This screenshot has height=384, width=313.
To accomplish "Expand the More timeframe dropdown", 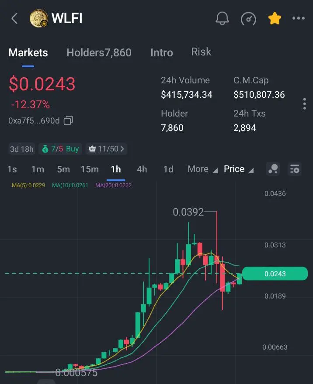I will click(202, 169).
